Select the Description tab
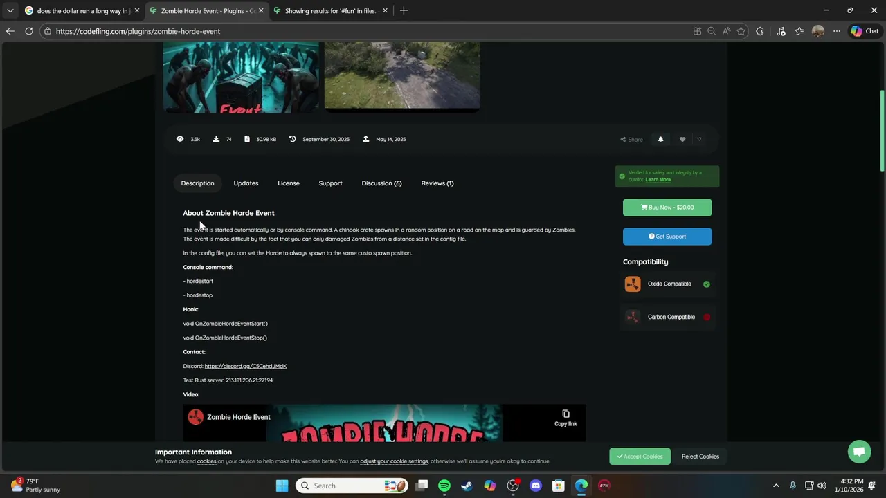886x498 pixels. tap(197, 183)
